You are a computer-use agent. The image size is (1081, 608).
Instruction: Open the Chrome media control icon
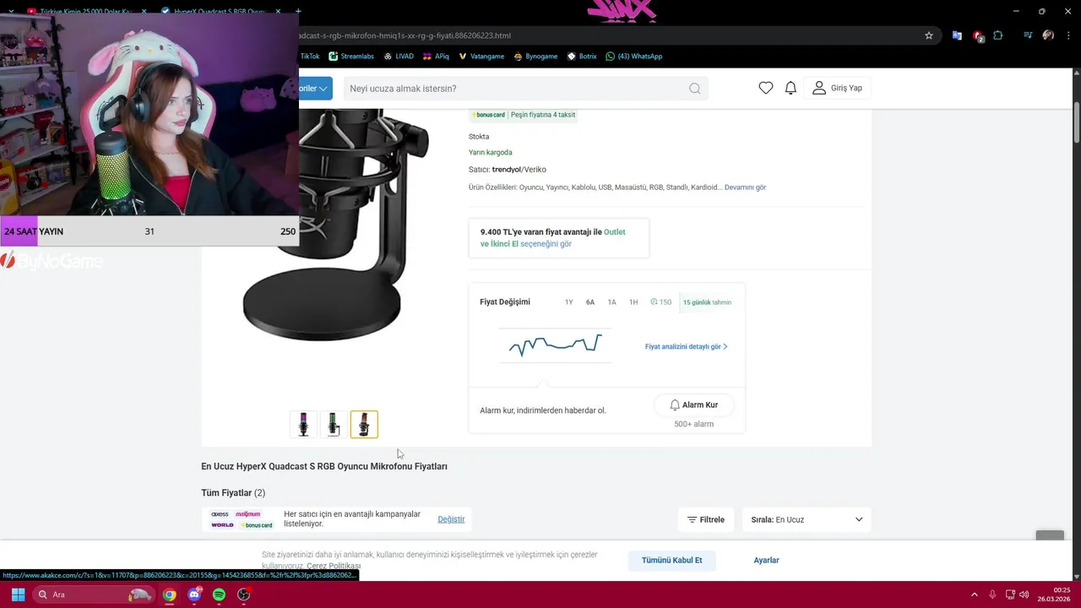pos(1028,35)
